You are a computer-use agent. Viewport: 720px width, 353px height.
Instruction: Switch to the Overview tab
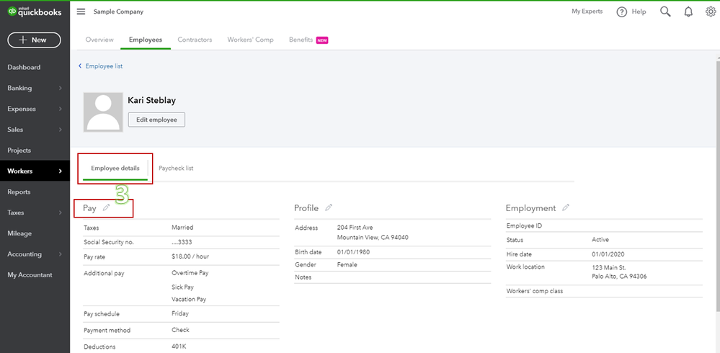tap(99, 40)
